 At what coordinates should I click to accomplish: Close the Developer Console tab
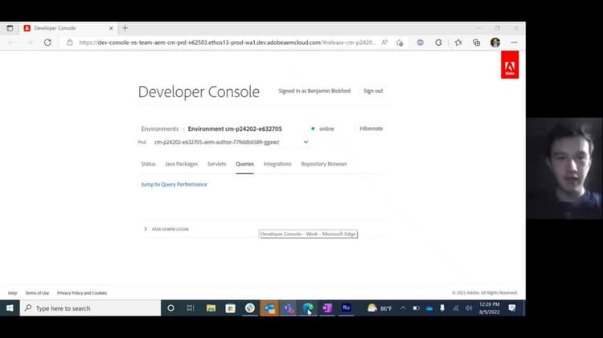[111, 28]
